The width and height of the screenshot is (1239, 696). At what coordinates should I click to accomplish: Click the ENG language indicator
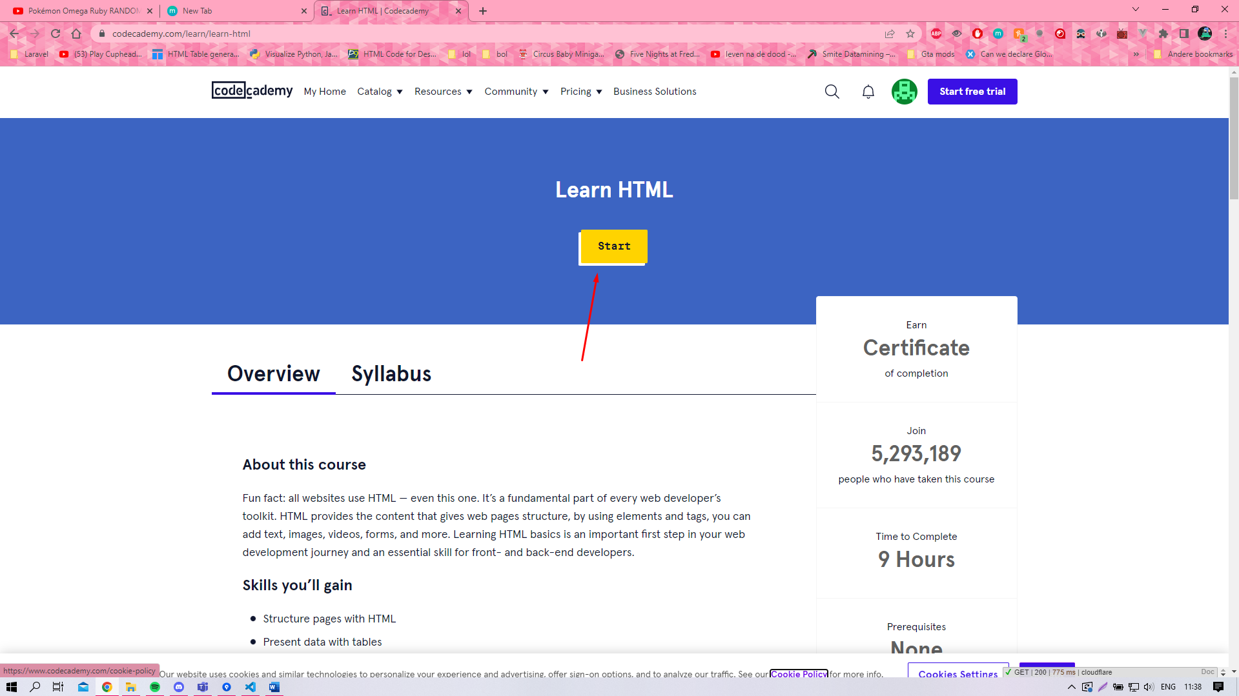[1168, 687]
